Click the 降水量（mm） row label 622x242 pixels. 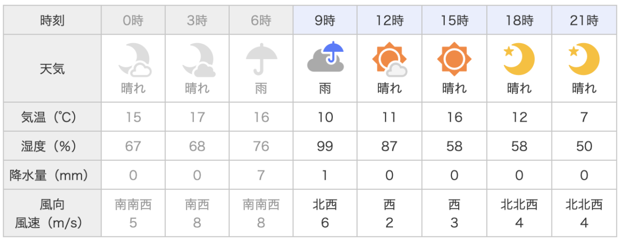[52, 175]
